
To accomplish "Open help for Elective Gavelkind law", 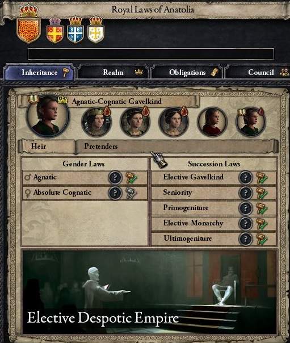I will pyautogui.click(x=246, y=178).
